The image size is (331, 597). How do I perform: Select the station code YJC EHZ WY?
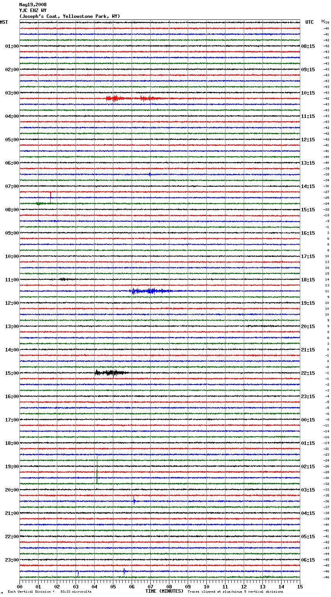(x=33, y=11)
